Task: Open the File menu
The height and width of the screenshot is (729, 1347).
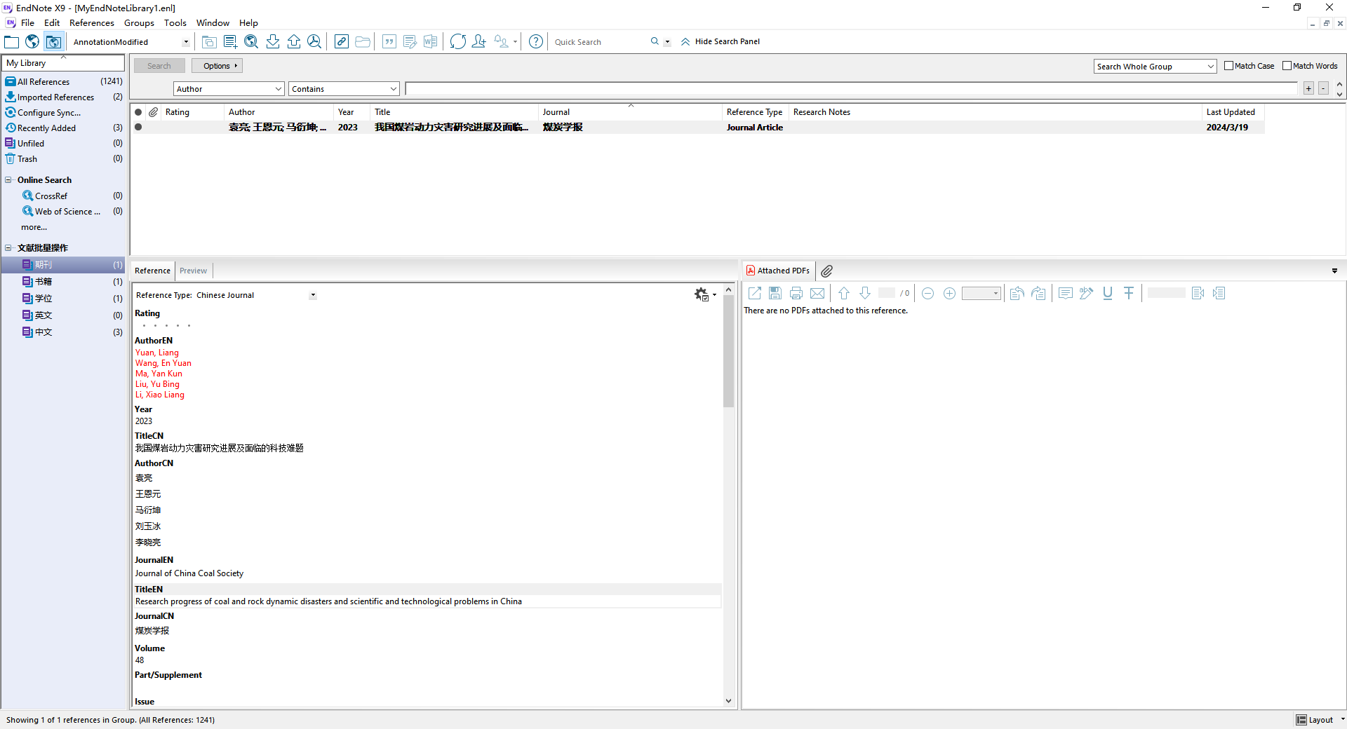Action: point(27,23)
